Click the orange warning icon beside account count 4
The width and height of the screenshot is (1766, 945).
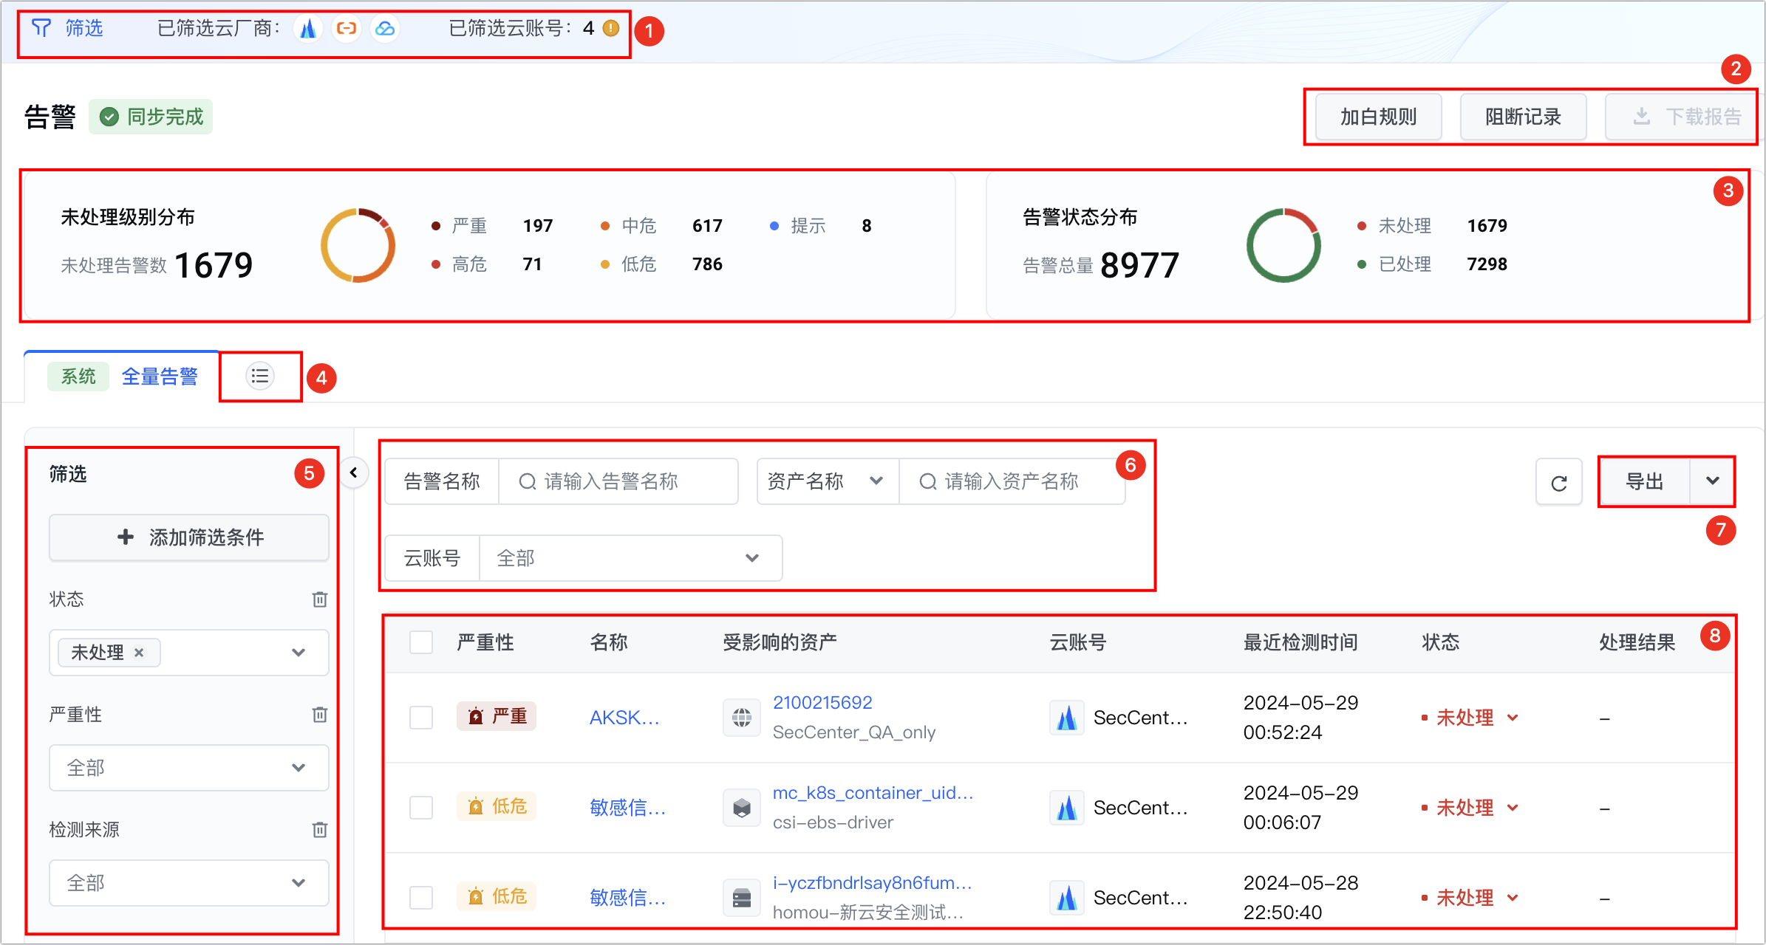[611, 28]
